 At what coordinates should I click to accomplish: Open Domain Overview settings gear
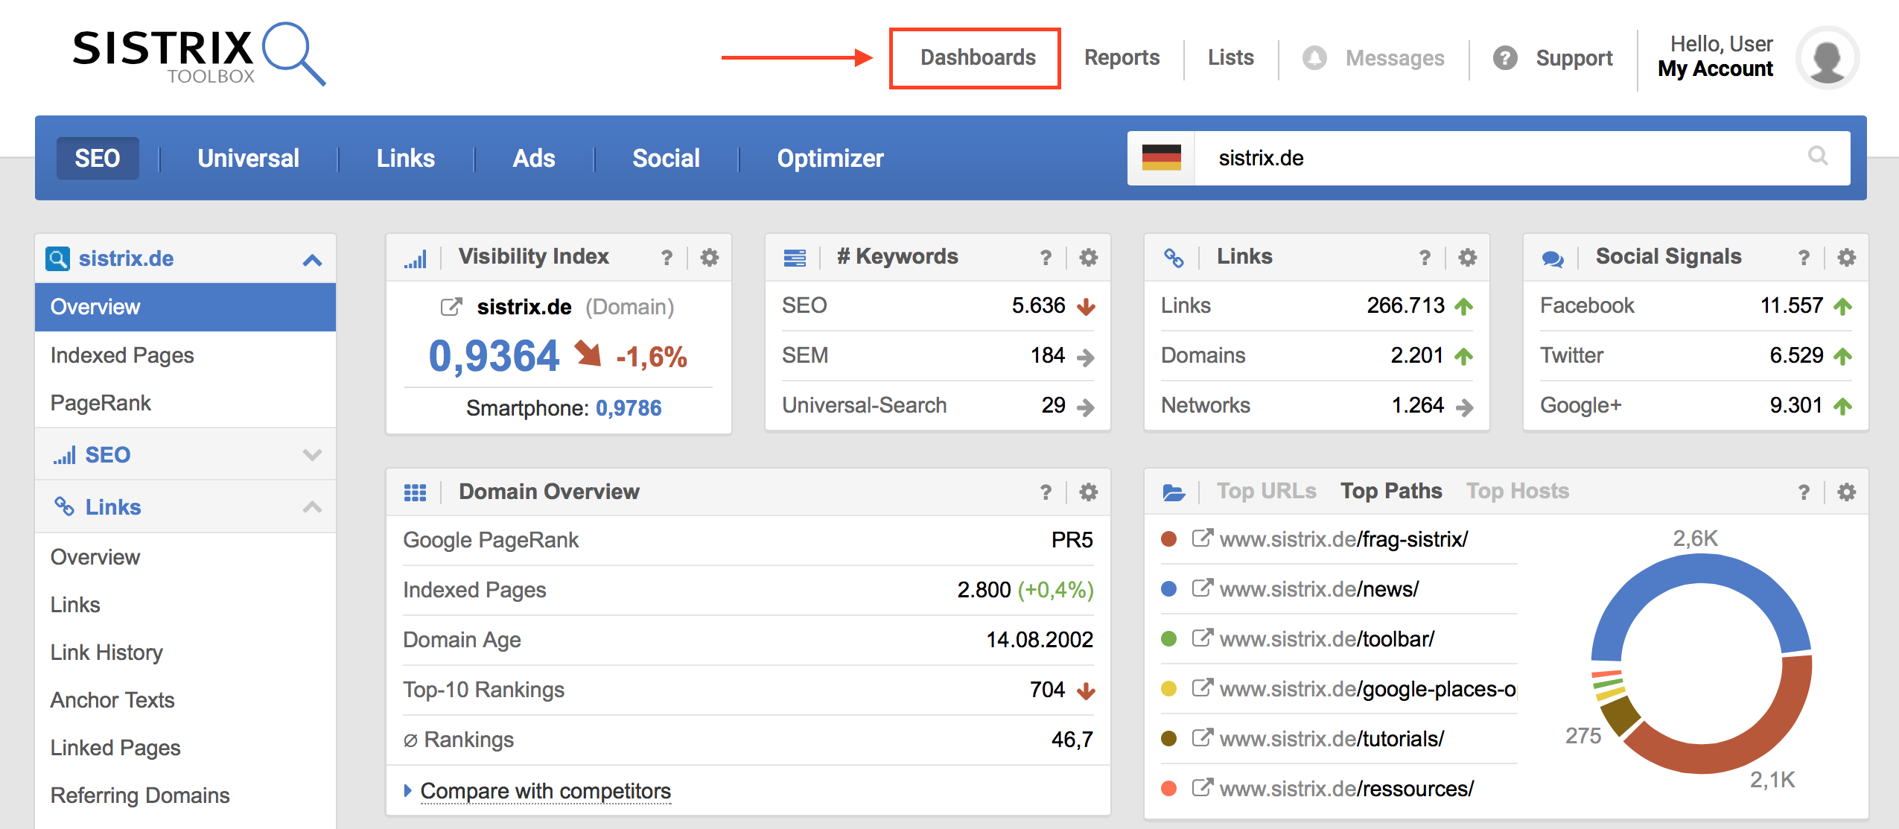tap(1088, 492)
